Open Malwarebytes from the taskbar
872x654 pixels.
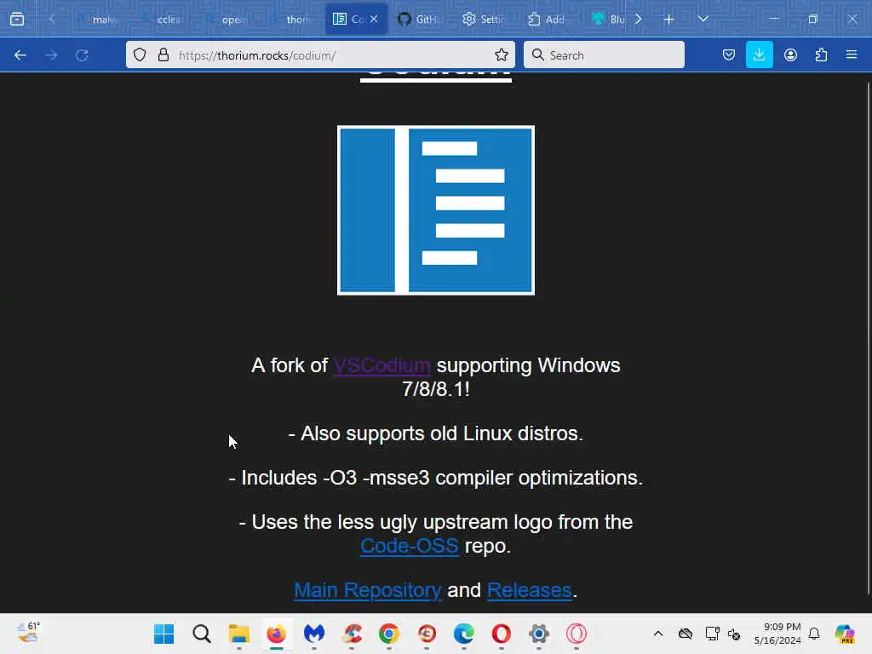point(314,634)
